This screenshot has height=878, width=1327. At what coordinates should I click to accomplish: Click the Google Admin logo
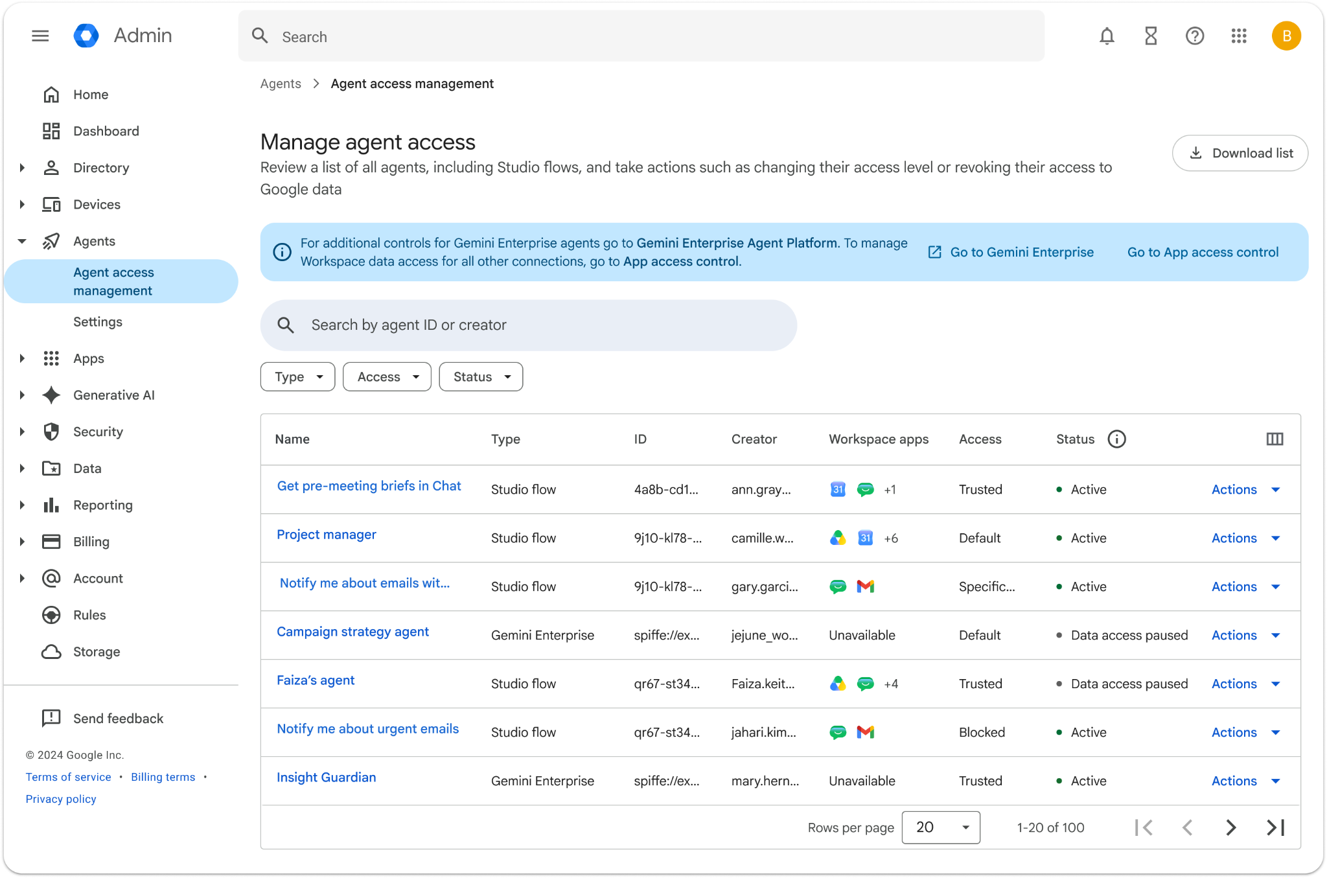86,36
